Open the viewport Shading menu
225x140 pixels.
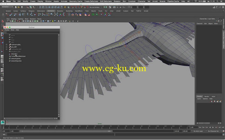pos(13,19)
